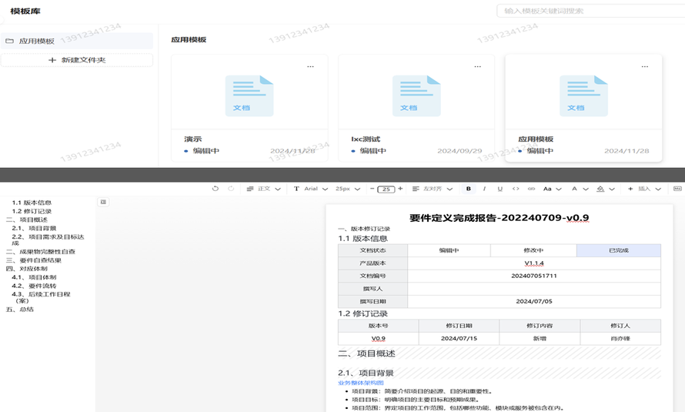The image size is (685, 412).
Task: Click the 新建文件夹 button
Action: (77, 60)
